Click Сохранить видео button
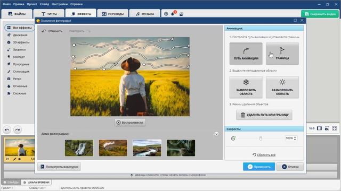The width and height of the screenshot is (341, 191). coord(320,14)
